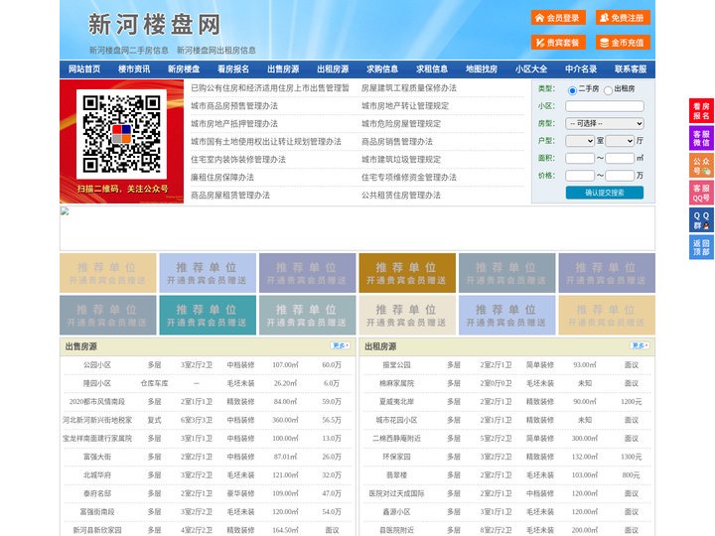Open the 2020都市风情南段 sale listing
The width and height of the screenshot is (715, 536).
click(97, 402)
